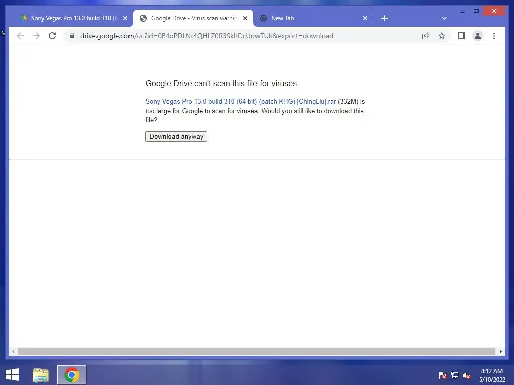514x385 pixels.
Task: Select Google Drive Virus scan warning tab
Action: tap(193, 18)
